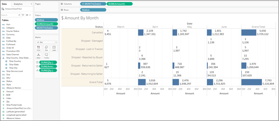Select the Ship-Postal-Code measure
The width and height of the screenshot is (279, 121).
14,105
